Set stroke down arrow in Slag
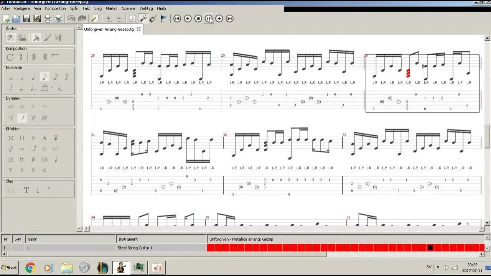Image resolution: width=491 pixels, height=276 pixels. [x=38, y=190]
